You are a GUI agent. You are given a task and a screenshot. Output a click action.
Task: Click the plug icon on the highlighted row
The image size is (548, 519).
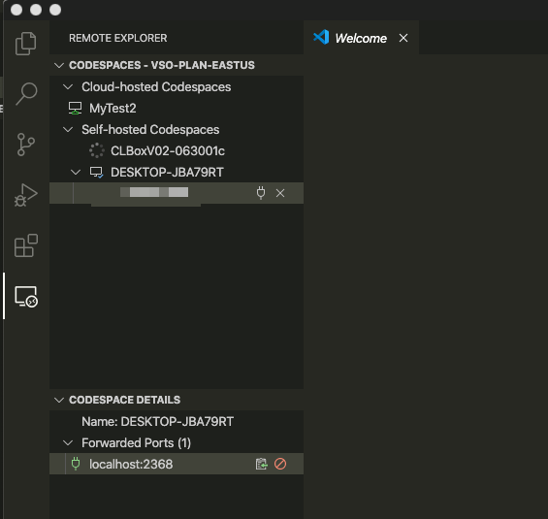point(261,193)
